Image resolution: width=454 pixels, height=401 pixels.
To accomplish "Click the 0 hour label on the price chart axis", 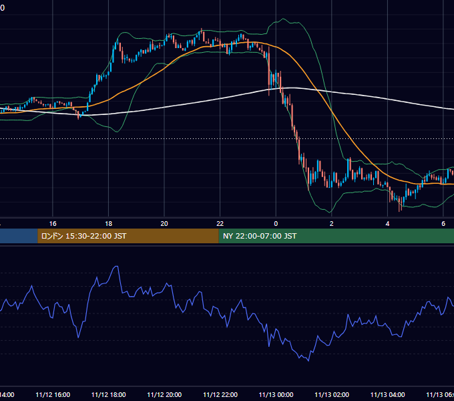I will 276,224.
